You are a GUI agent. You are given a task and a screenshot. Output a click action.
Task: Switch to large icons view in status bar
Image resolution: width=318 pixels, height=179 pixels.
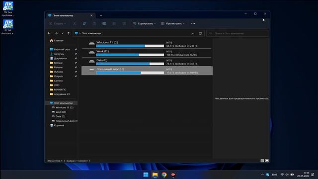pyautogui.click(x=267, y=161)
